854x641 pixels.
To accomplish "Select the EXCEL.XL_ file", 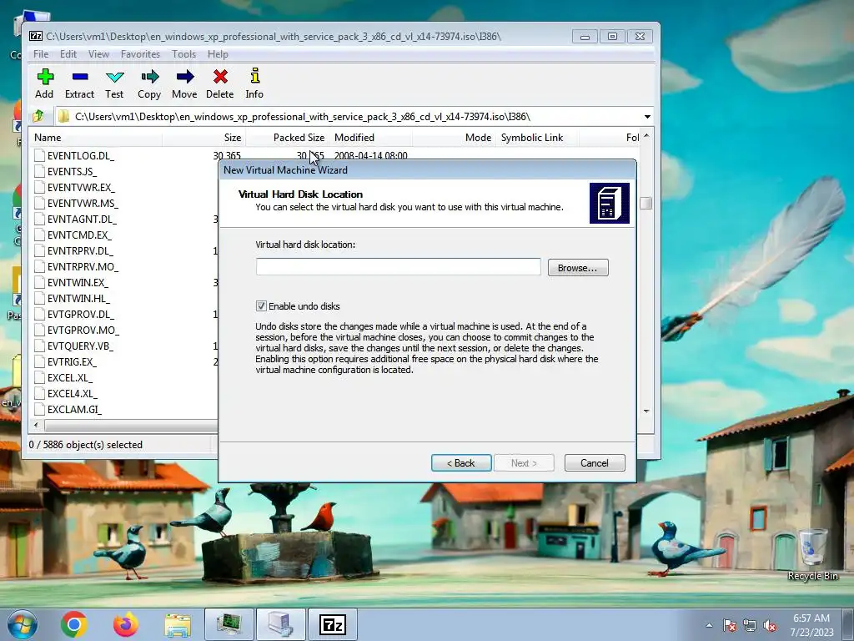I will [70, 377].
